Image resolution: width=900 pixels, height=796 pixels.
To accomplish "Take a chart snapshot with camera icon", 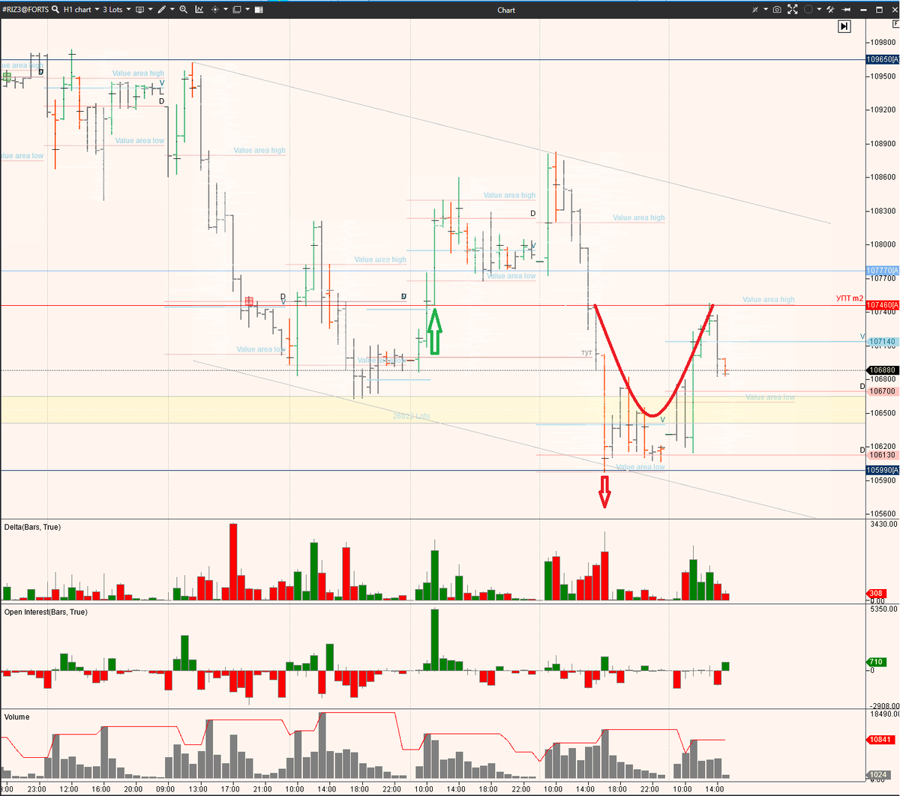I will [x=777, y=10].
